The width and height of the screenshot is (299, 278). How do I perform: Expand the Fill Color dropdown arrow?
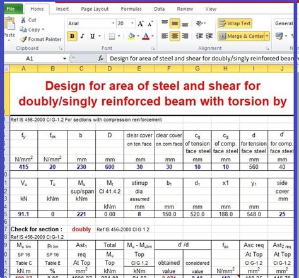[x=138, y=37]
